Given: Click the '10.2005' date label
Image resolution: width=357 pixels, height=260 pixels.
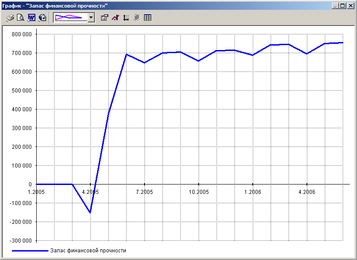Looking at the screenshot, I should [x=199, y=192].
